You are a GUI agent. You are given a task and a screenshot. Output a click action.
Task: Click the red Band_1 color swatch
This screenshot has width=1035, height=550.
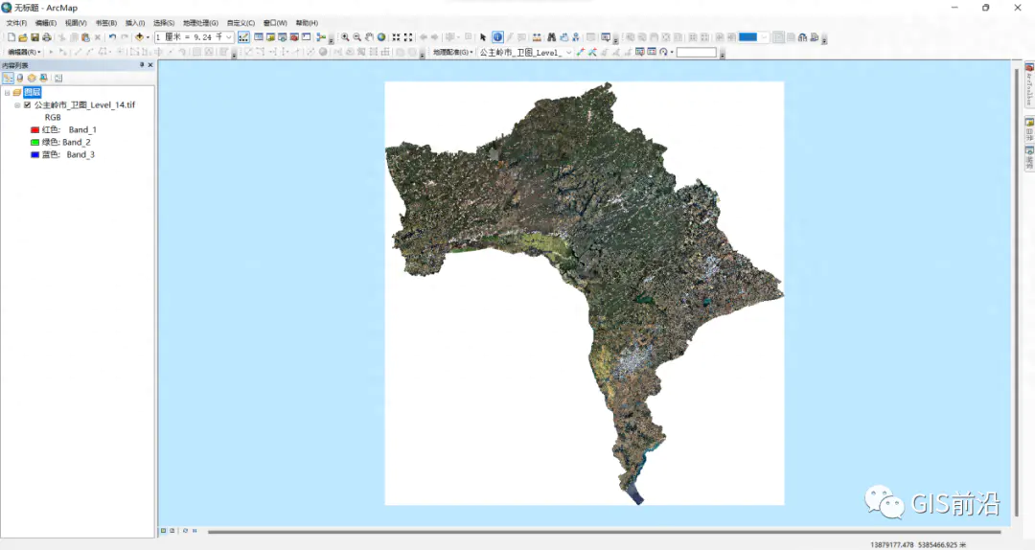pyautogui.click(x=34, y=129)
